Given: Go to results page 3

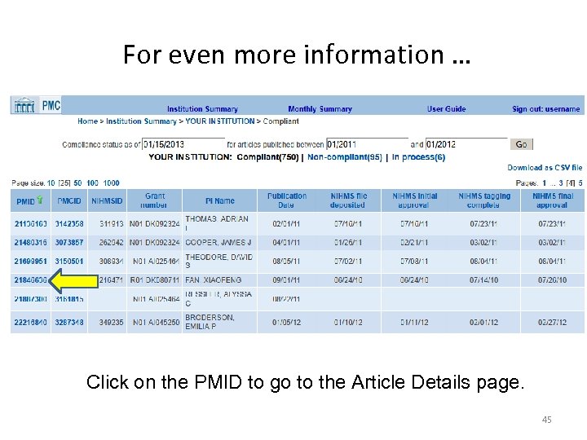Looking at the screenshot, I should coord(561,183).
